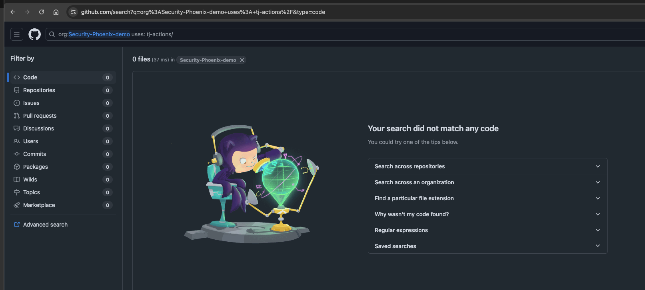Click inside the GitHub search query field

pos(200,34)
